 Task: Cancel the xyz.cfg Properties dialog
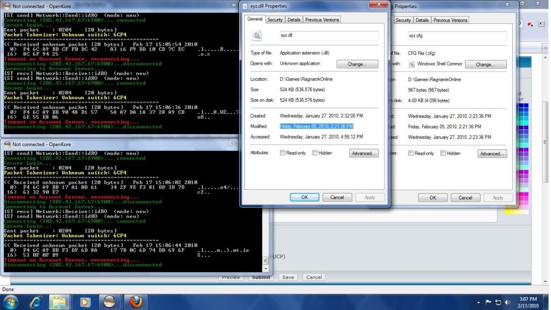pos(465,198)
